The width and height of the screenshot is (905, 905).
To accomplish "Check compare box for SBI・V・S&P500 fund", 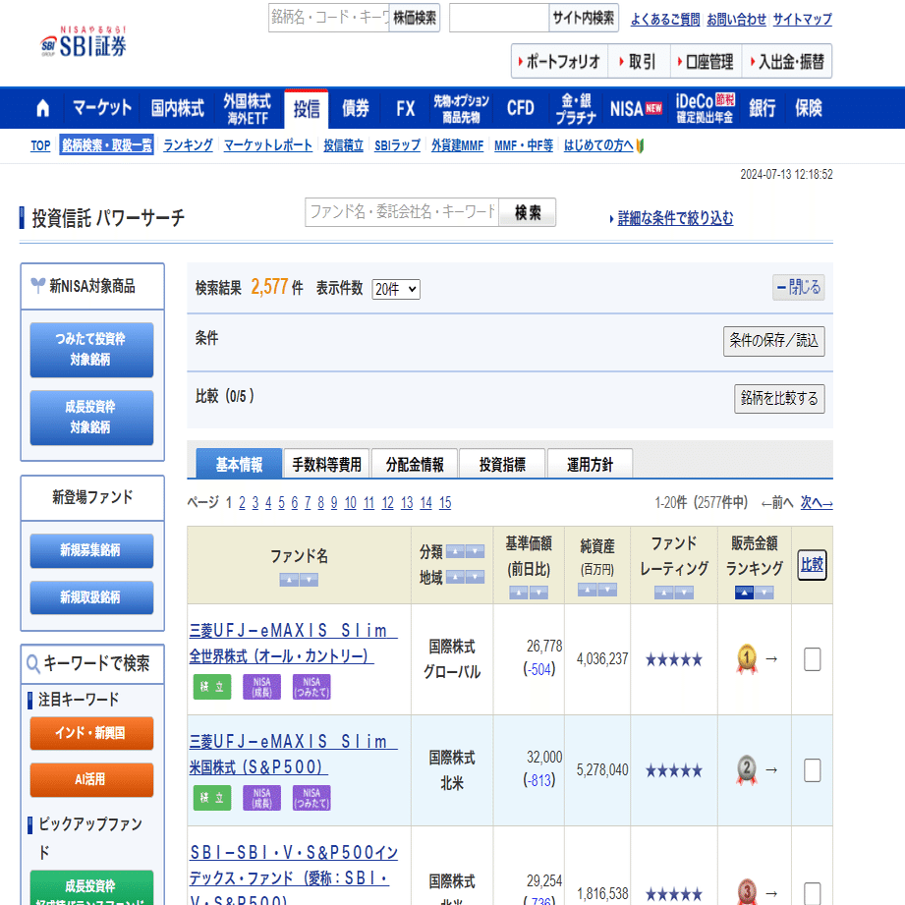I will [x=812, y=893].
